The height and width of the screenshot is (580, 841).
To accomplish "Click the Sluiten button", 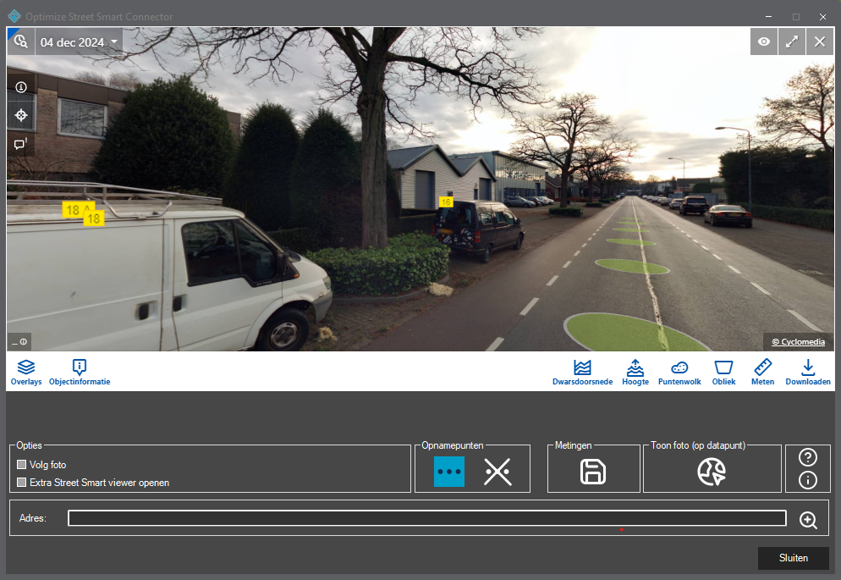I will [794, 558].
